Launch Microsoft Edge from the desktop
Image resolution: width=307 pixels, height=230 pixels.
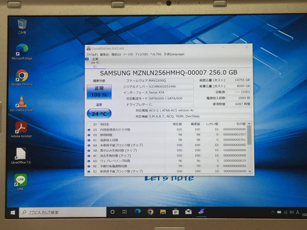22,52
